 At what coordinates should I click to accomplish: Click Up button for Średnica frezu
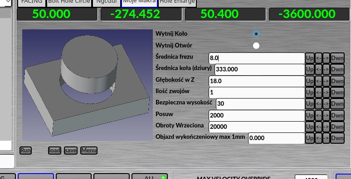tap(310, 58)
